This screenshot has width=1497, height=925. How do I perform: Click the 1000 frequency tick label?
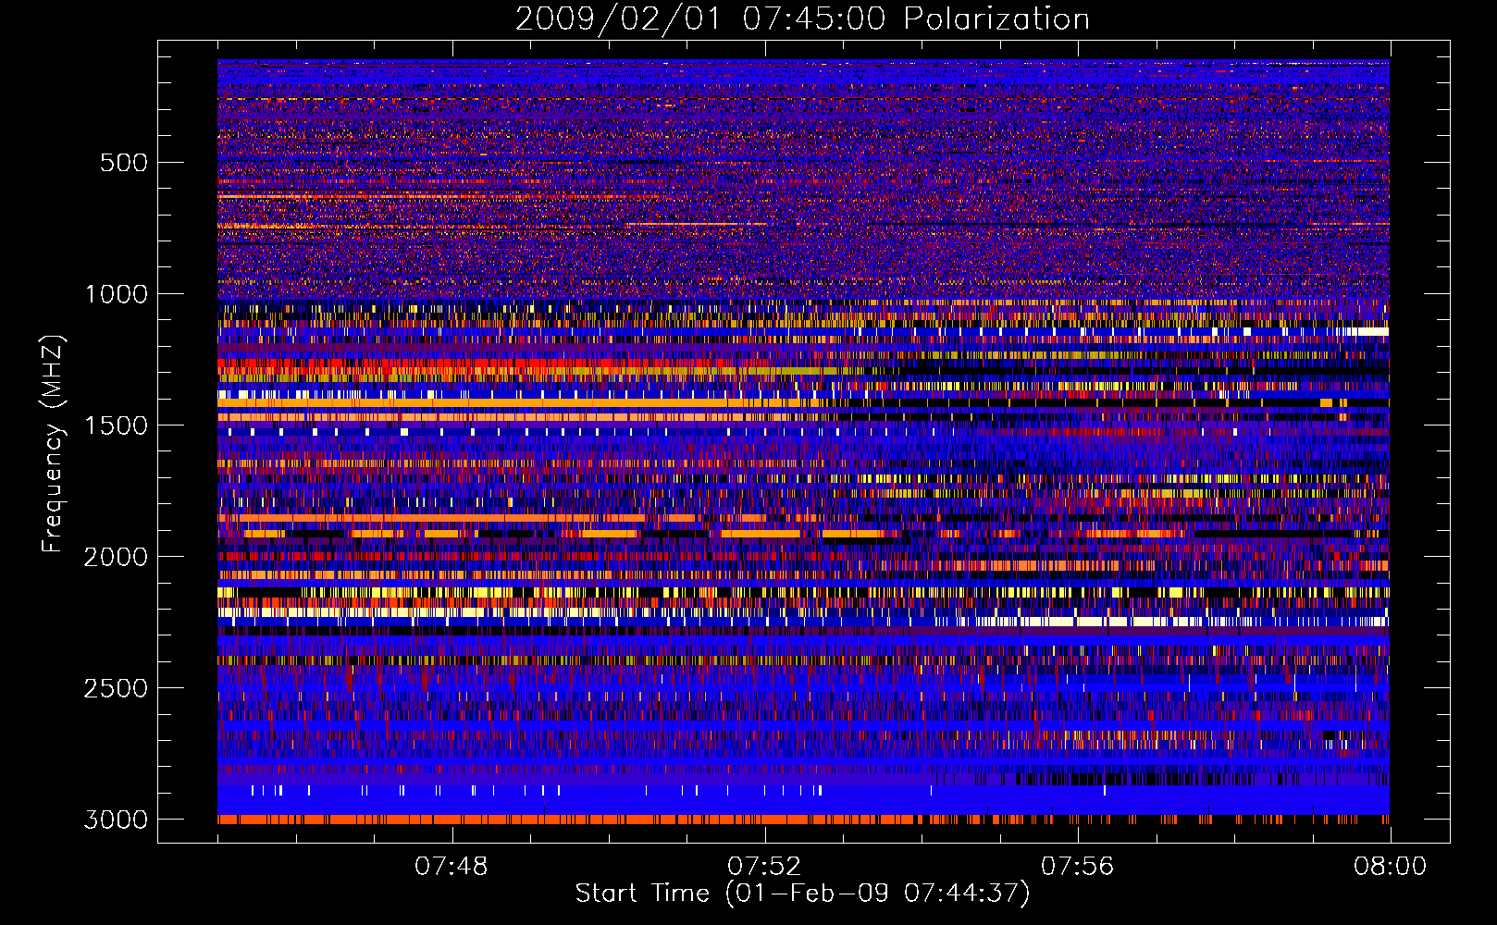116,294
